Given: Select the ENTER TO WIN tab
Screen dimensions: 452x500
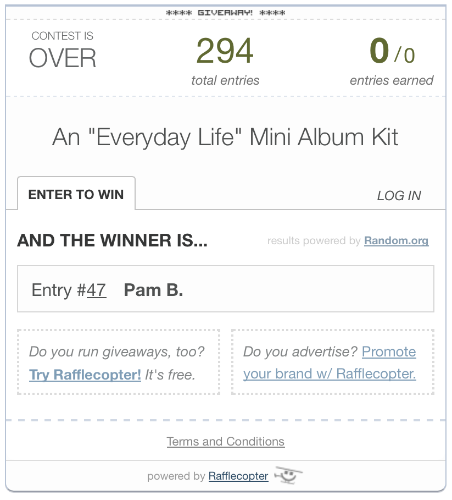Looking at the screenshot, I should coord(76,194).
